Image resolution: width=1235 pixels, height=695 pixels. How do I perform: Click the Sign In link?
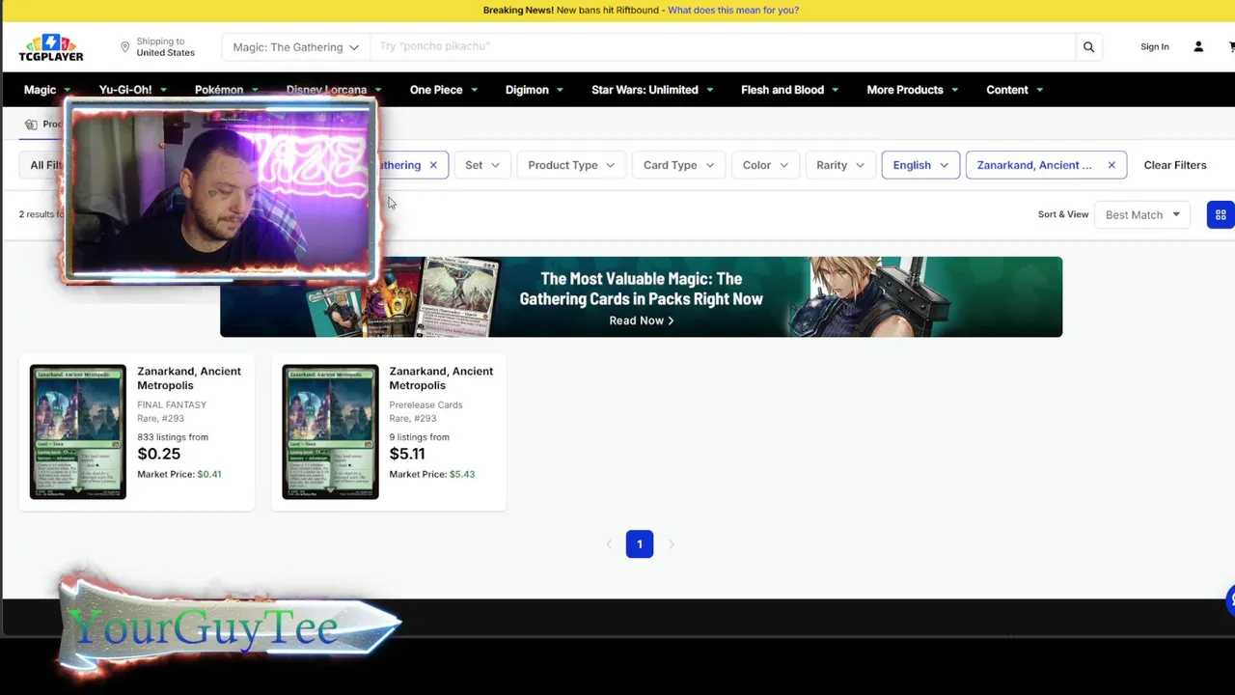point(1154,46)
